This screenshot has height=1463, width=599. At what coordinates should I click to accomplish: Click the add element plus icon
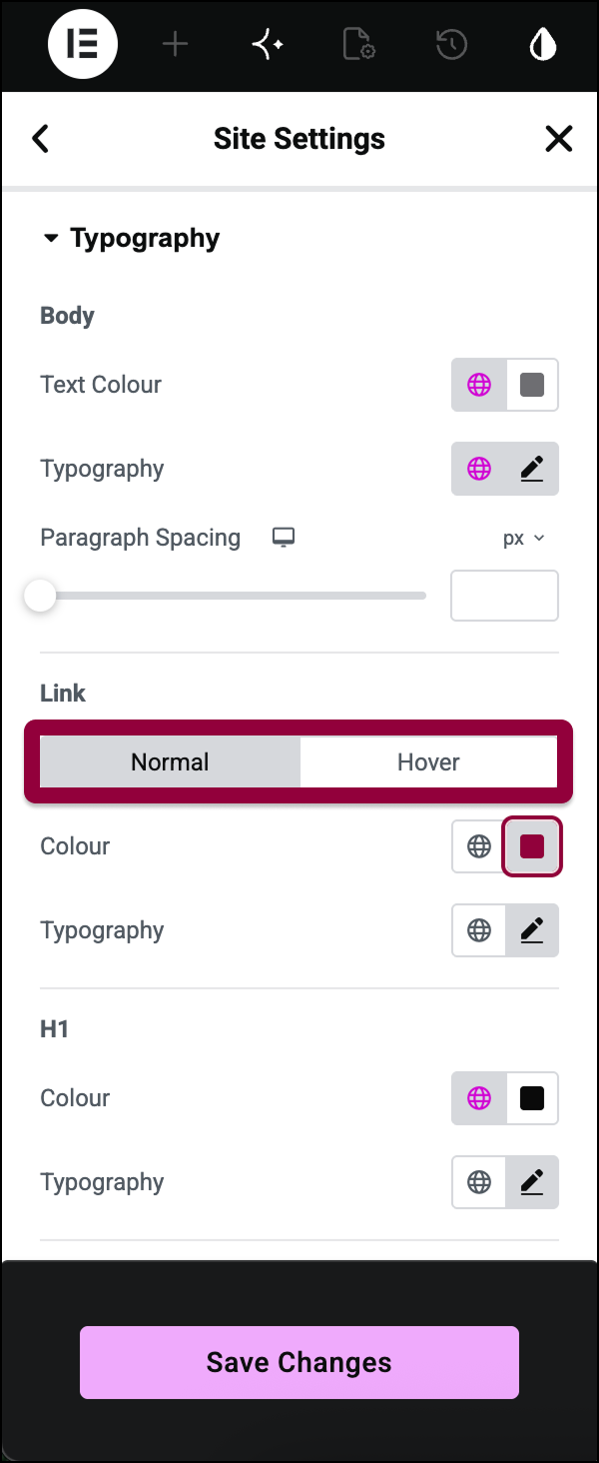point(175,44)
